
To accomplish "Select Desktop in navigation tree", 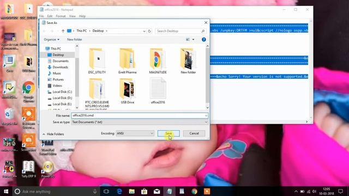I will pos(58,54).
